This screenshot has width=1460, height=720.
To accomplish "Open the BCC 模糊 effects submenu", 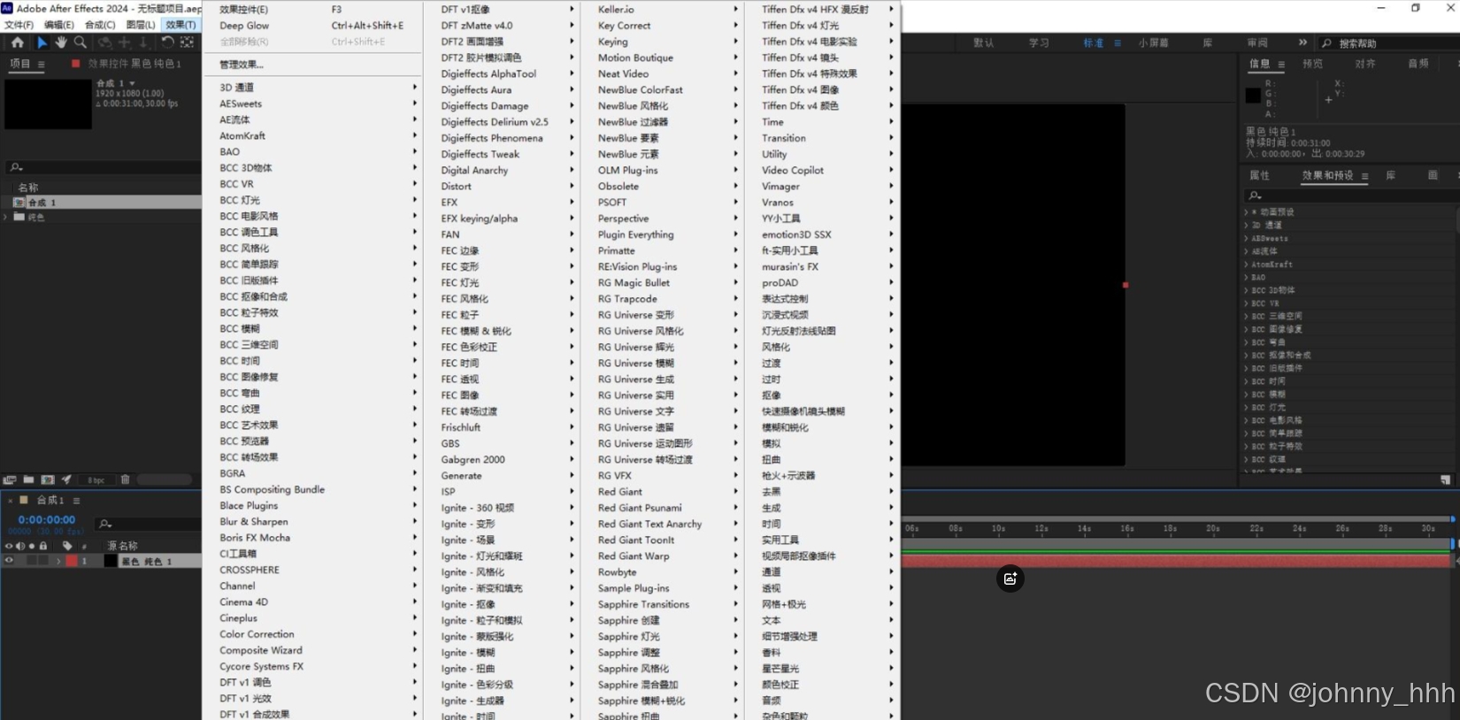I will coord(313,328).
